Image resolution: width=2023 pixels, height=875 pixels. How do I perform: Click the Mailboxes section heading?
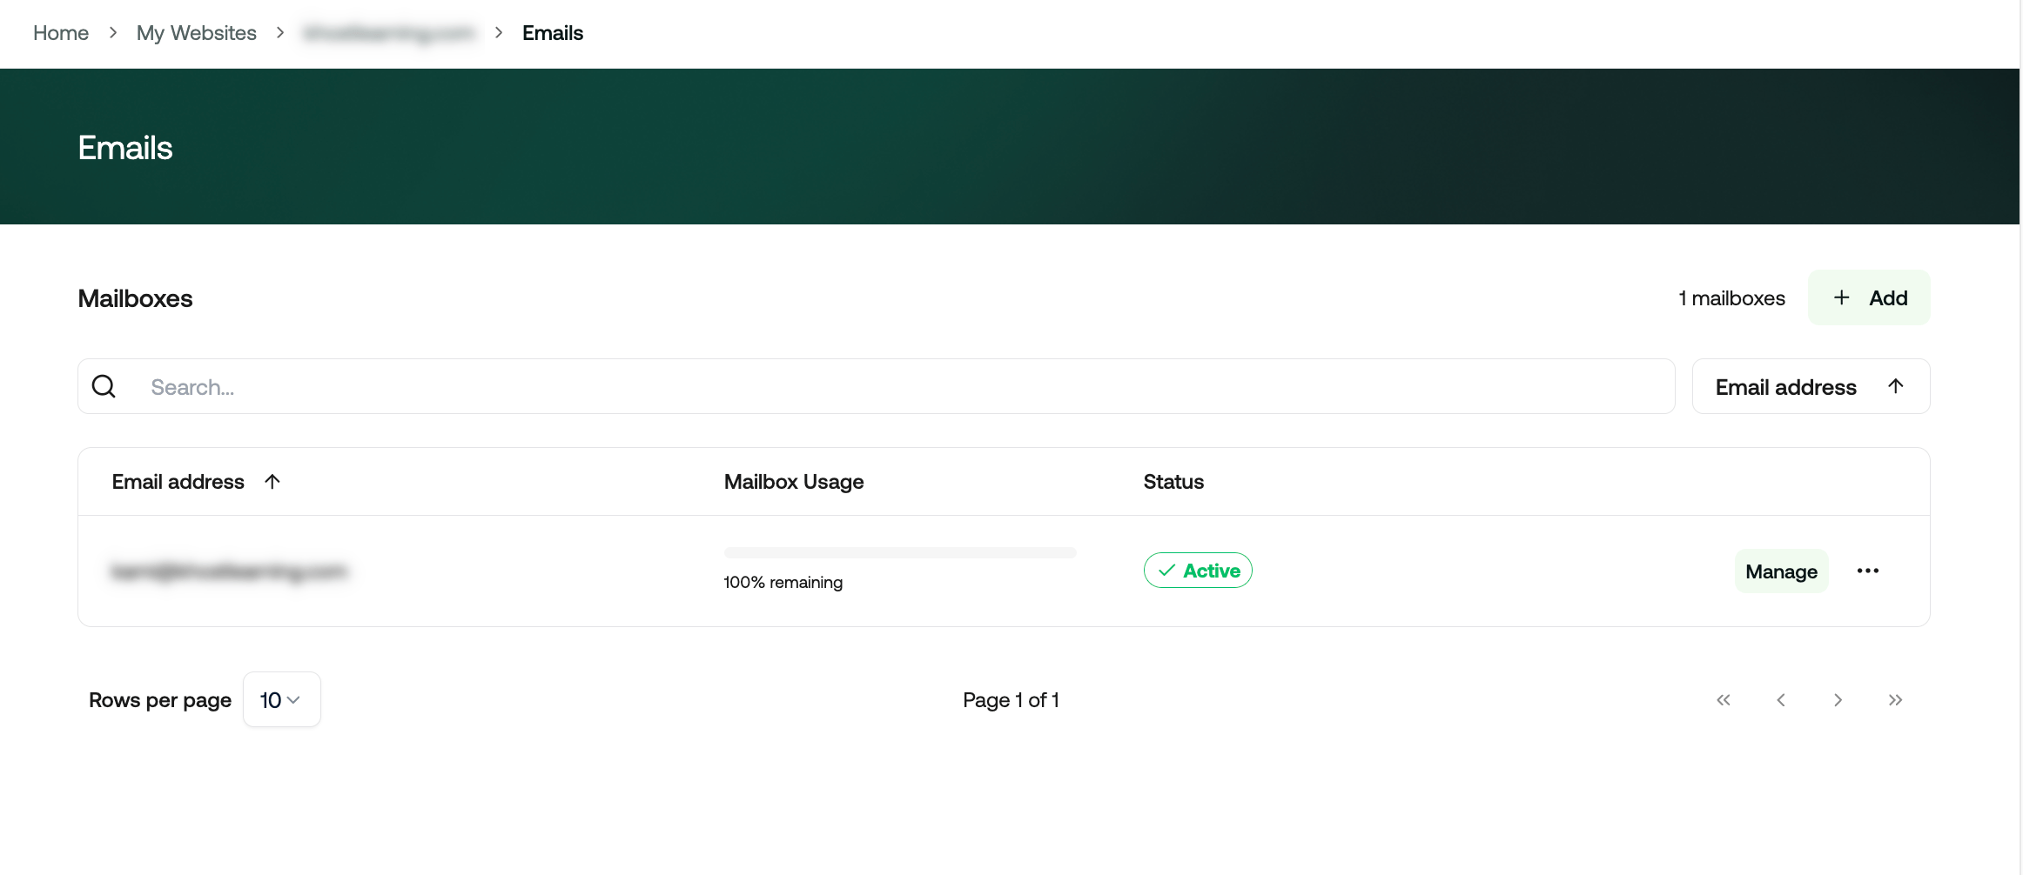136,298
